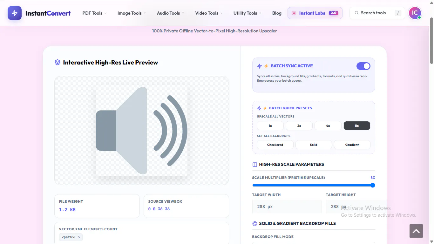Open the Audio Tools menu
This screenshot has width=434, height=244.
click(171, 13)
